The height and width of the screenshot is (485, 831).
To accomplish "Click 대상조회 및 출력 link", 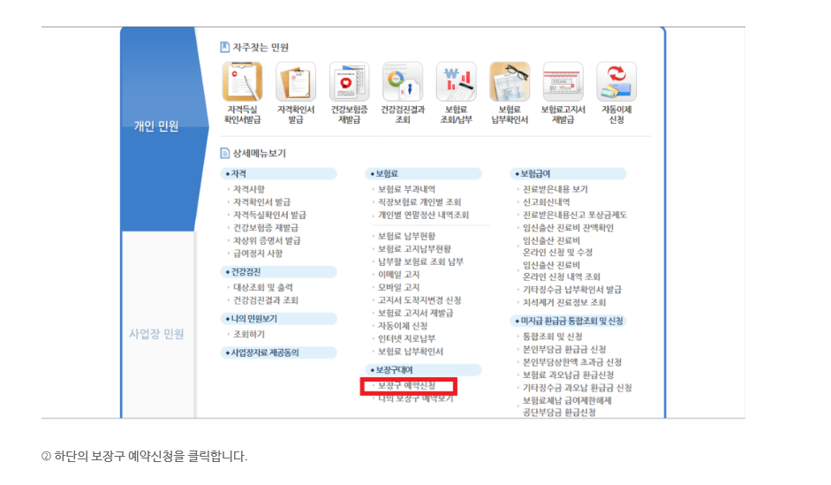I will 262,287.
